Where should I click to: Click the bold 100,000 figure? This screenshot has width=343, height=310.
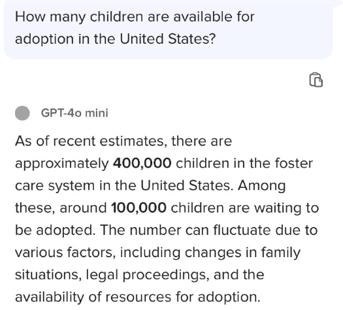pos(139,208)
